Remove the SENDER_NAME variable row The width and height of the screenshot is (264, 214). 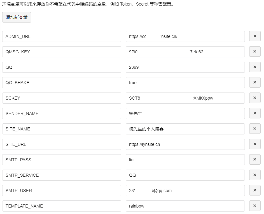[255, 113]
